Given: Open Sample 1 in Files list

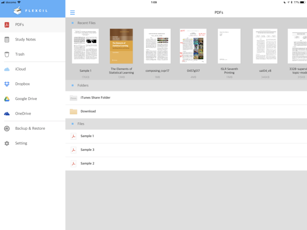Looking at the screenshot, I should pos(87,136).
